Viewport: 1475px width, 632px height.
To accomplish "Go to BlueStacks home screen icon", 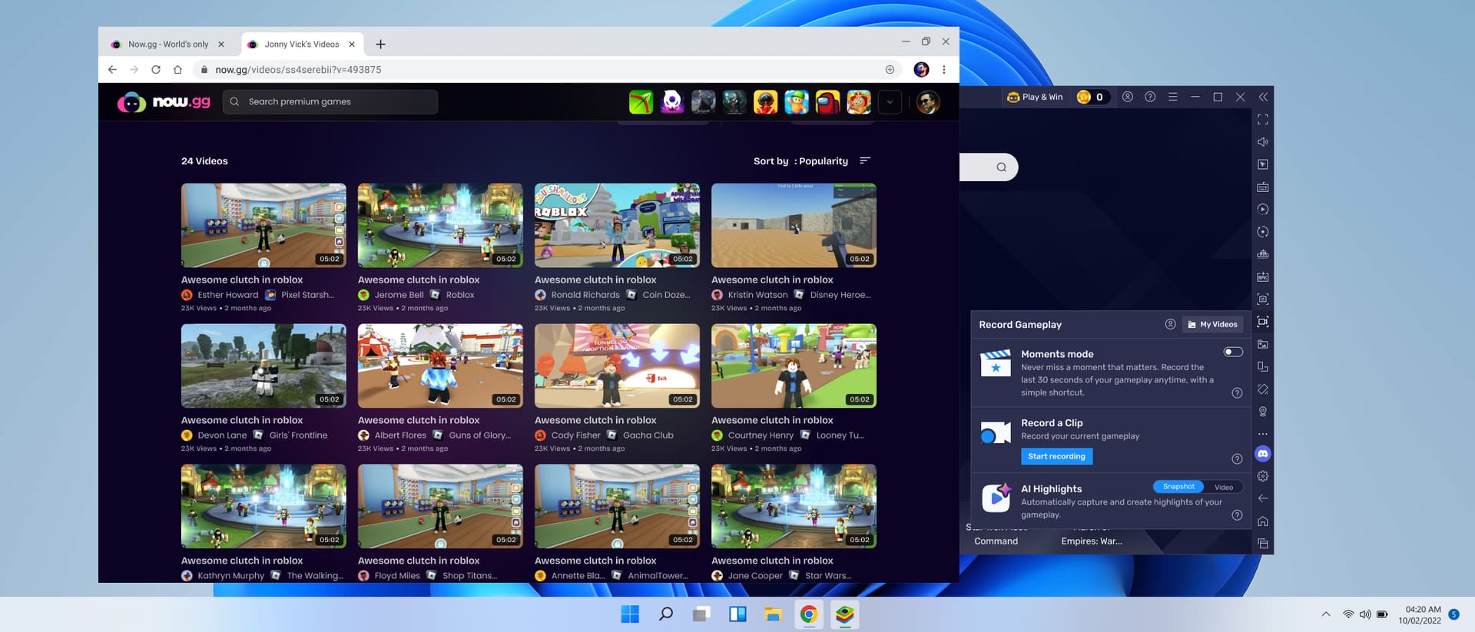I will [x=1263, y=521].
